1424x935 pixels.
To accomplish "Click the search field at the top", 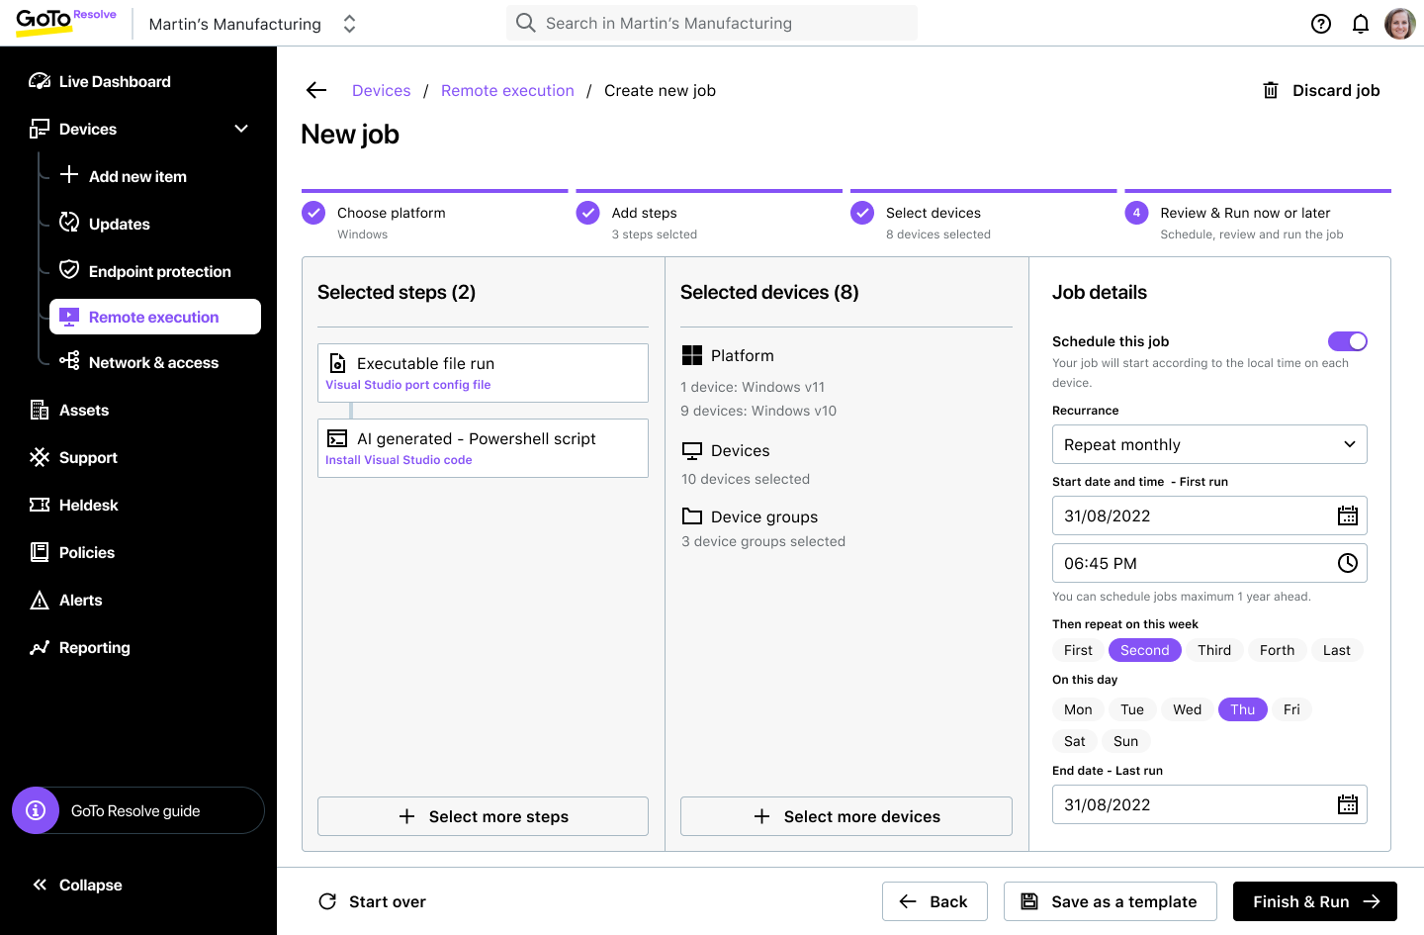I will click(x=711, y=23).
